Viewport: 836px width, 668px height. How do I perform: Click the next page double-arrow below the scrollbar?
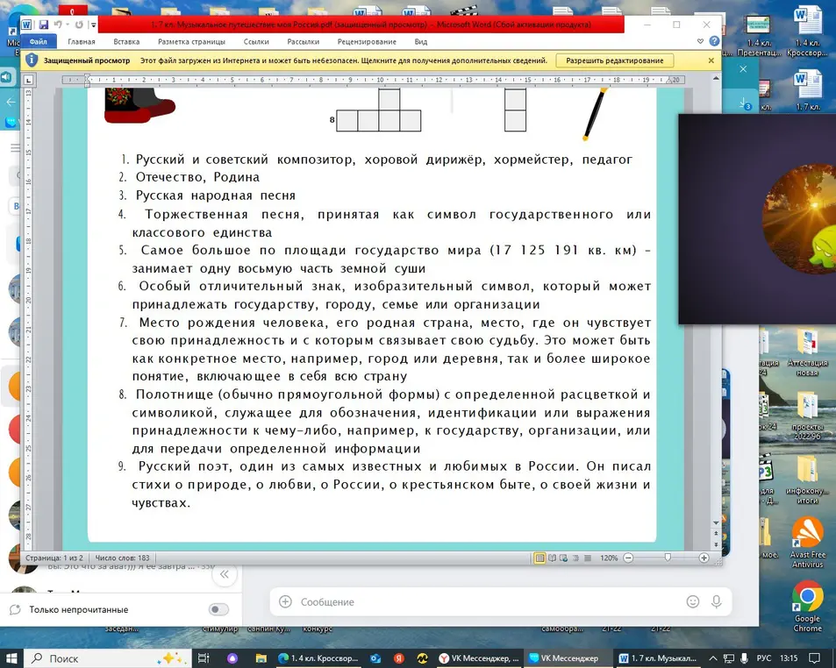click(716, 544)
